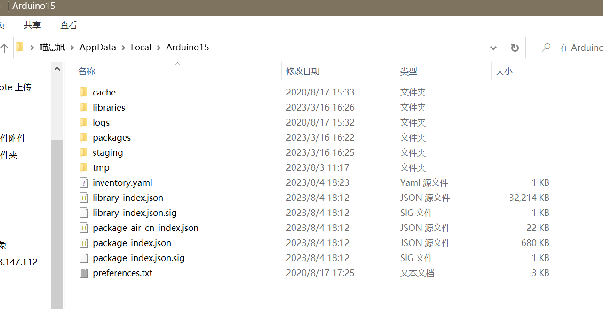Click the up-one-level arrow icon

pyautogui.click(x=5, y=47)
